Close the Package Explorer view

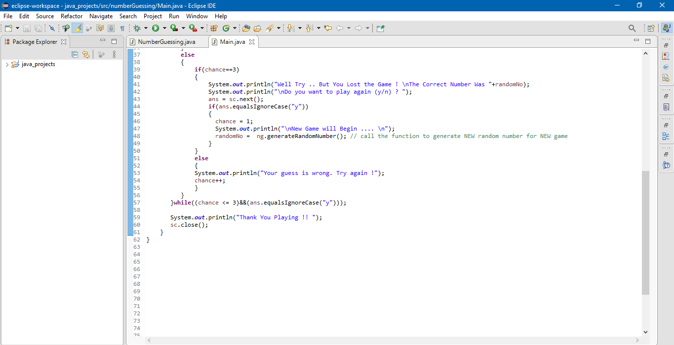tap(64, 42)
